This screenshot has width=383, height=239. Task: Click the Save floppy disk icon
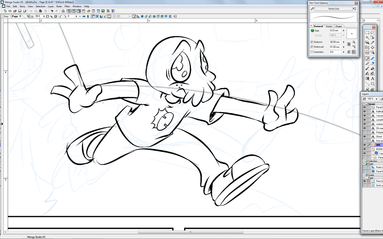(20, 11)
